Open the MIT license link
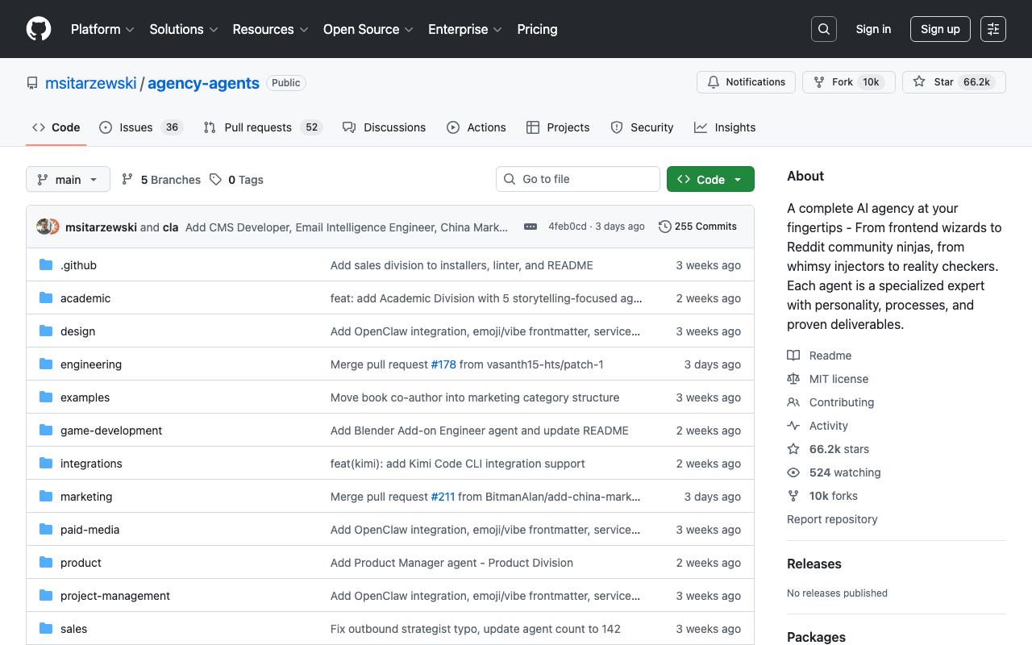The width and height of the screenshot is (1032, 645). (x=838, y=378)
